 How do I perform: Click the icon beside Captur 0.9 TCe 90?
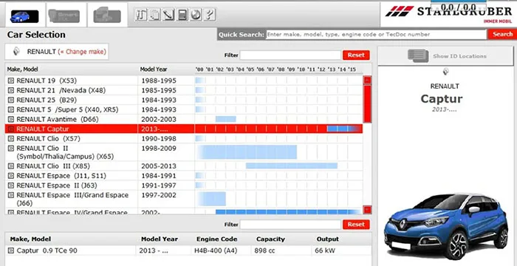11,250
